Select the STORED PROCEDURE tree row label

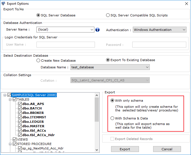(x=34, y=144)
